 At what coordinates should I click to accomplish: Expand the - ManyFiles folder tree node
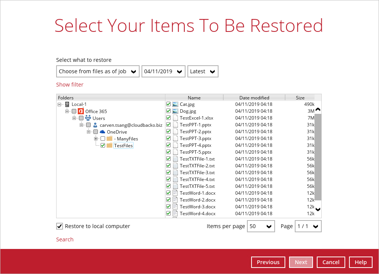point(96,139)
